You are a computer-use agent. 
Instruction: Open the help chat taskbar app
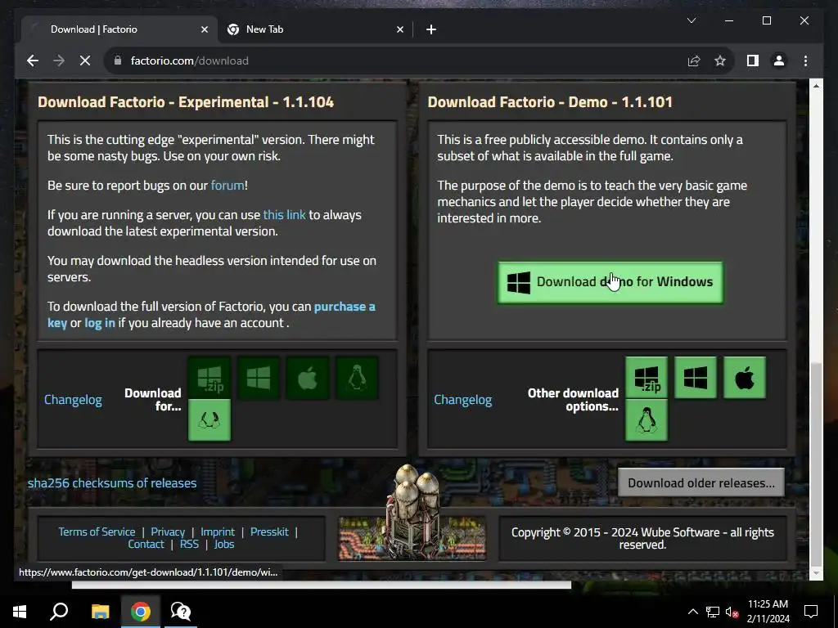(181, 612)
